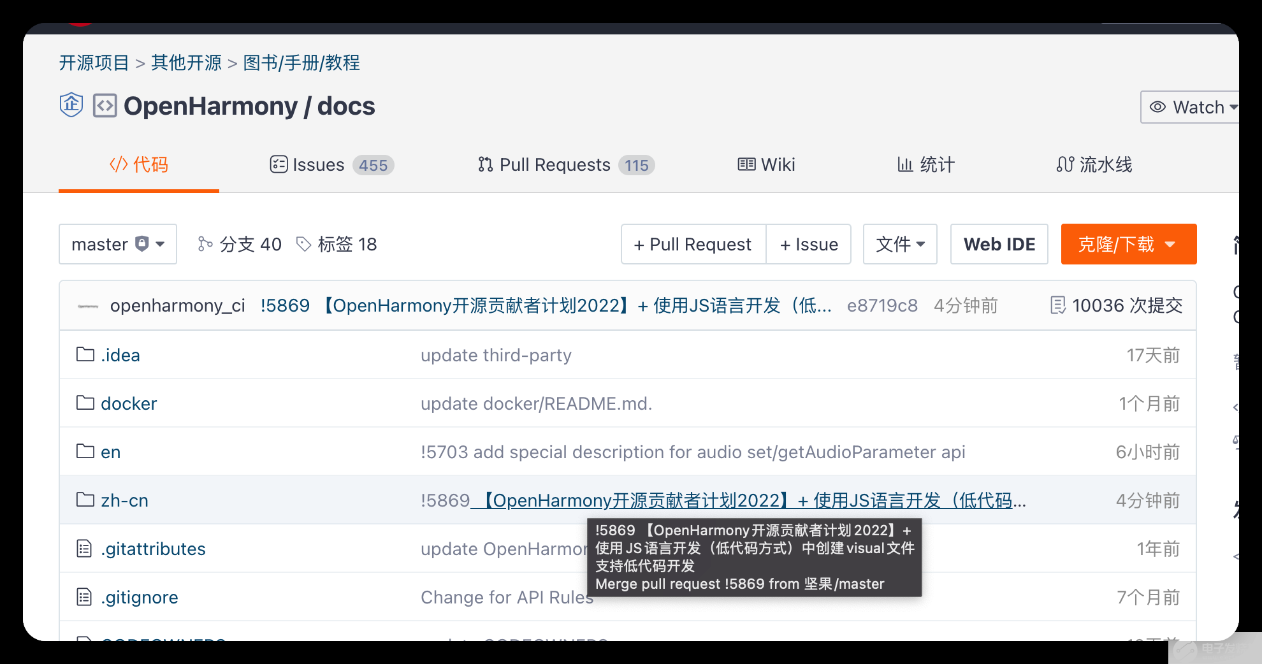1262x664 pixels.
Task: Click the folder icon for .idea
Action: 85,354
